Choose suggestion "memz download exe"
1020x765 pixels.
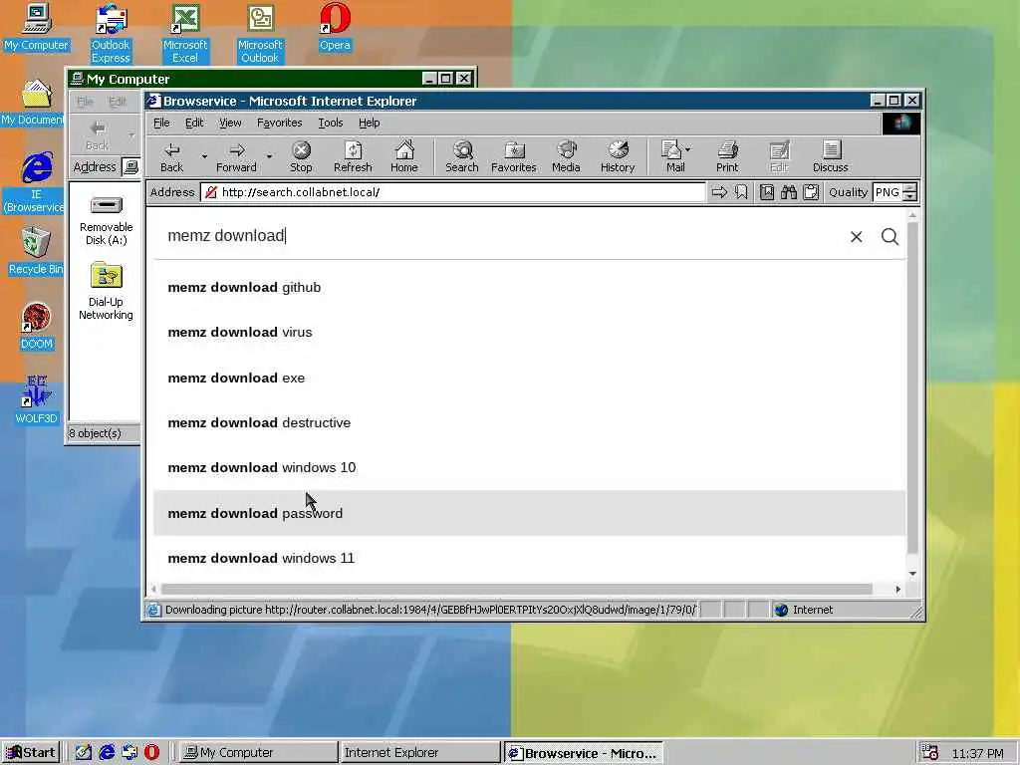(529, 378)
